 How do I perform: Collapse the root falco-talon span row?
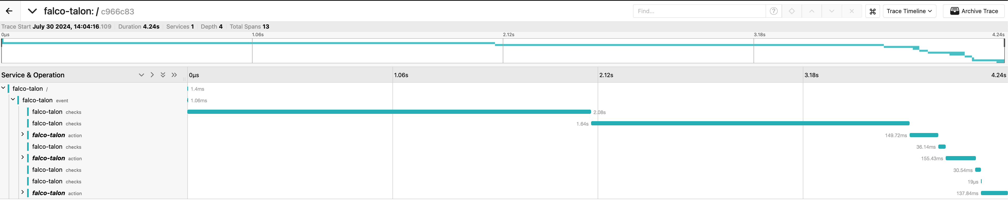pos(3,88)
